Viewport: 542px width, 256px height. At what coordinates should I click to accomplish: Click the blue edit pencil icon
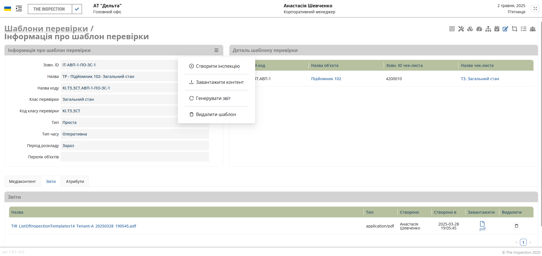506,29
